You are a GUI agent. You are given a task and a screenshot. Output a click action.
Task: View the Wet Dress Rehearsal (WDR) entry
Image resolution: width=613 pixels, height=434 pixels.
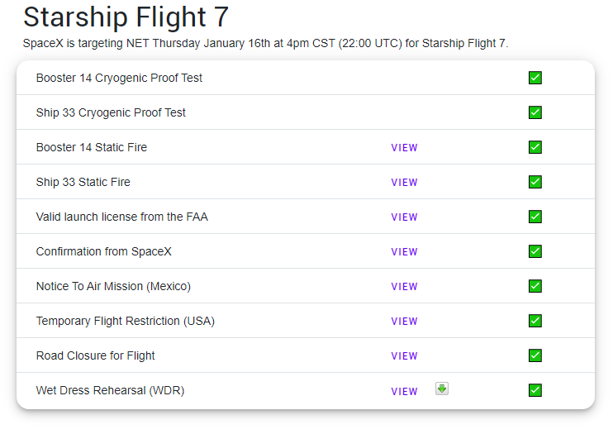click(404, 392)
